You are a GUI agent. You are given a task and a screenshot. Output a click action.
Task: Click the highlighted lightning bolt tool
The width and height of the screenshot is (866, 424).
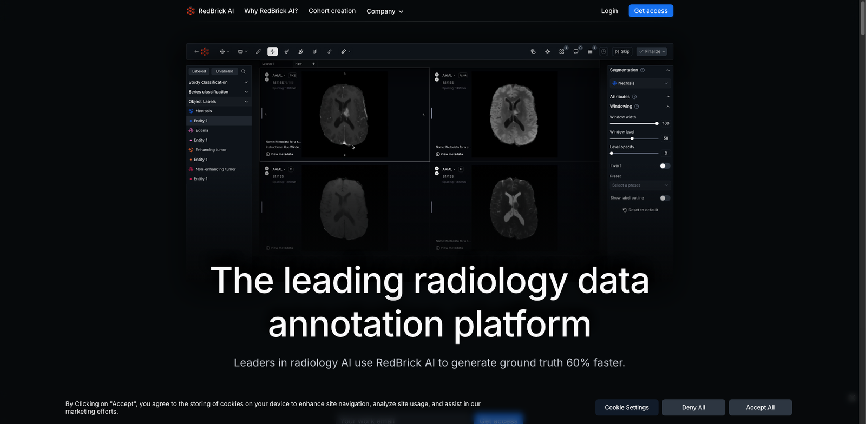[x=273, y=52]
